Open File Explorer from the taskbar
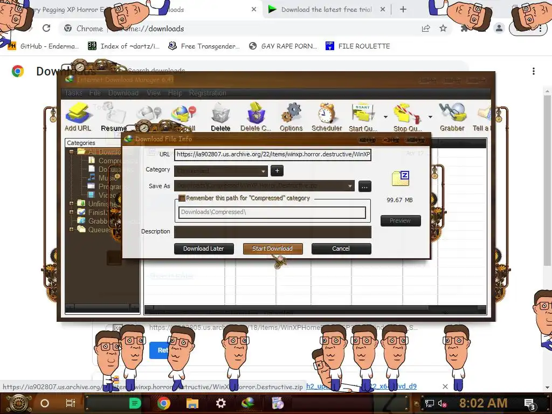This screenshot has width=552, height=414. click(192, 403)
